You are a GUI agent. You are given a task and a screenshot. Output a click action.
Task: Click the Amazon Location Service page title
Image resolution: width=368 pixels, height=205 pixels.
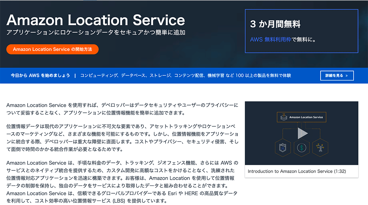tap(96, 19)
